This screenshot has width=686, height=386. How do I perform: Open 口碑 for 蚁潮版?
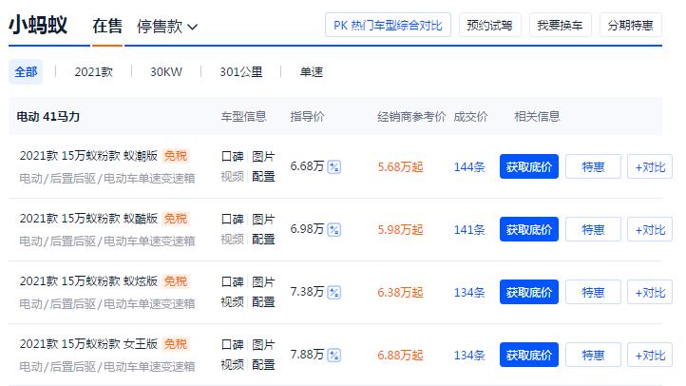(233, 157)
